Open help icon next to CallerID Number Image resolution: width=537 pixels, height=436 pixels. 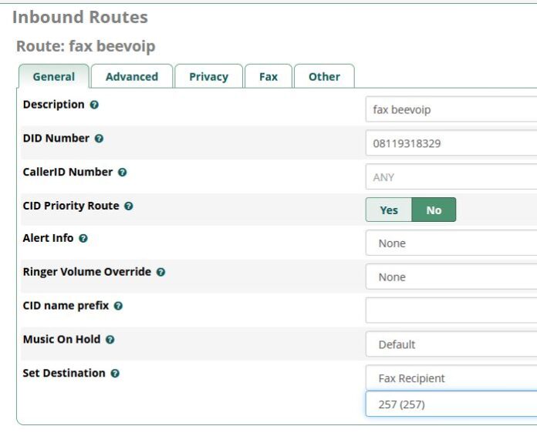122,172
